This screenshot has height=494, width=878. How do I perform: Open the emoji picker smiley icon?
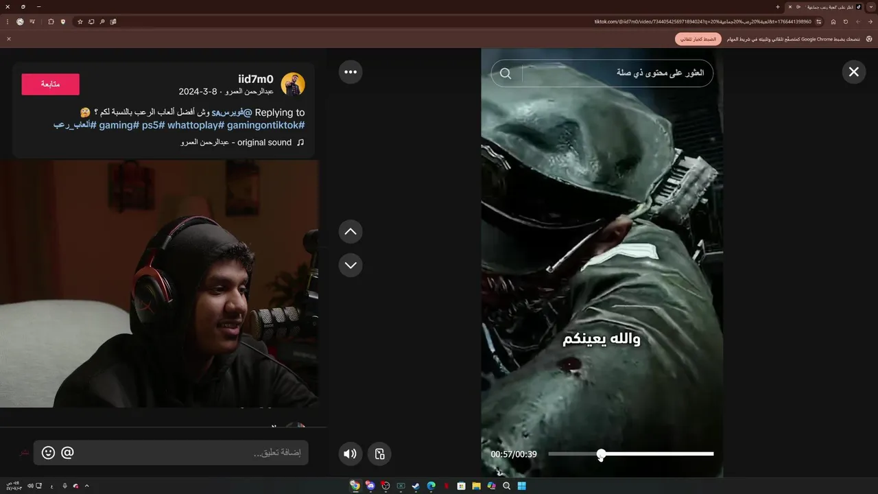(x=48, y=453)
